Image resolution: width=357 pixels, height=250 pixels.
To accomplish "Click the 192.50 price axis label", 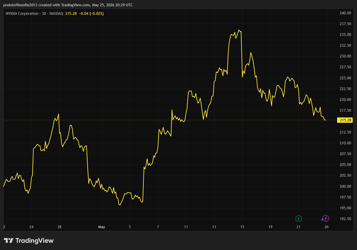I will pyautogui.click(x=345, y=219).
